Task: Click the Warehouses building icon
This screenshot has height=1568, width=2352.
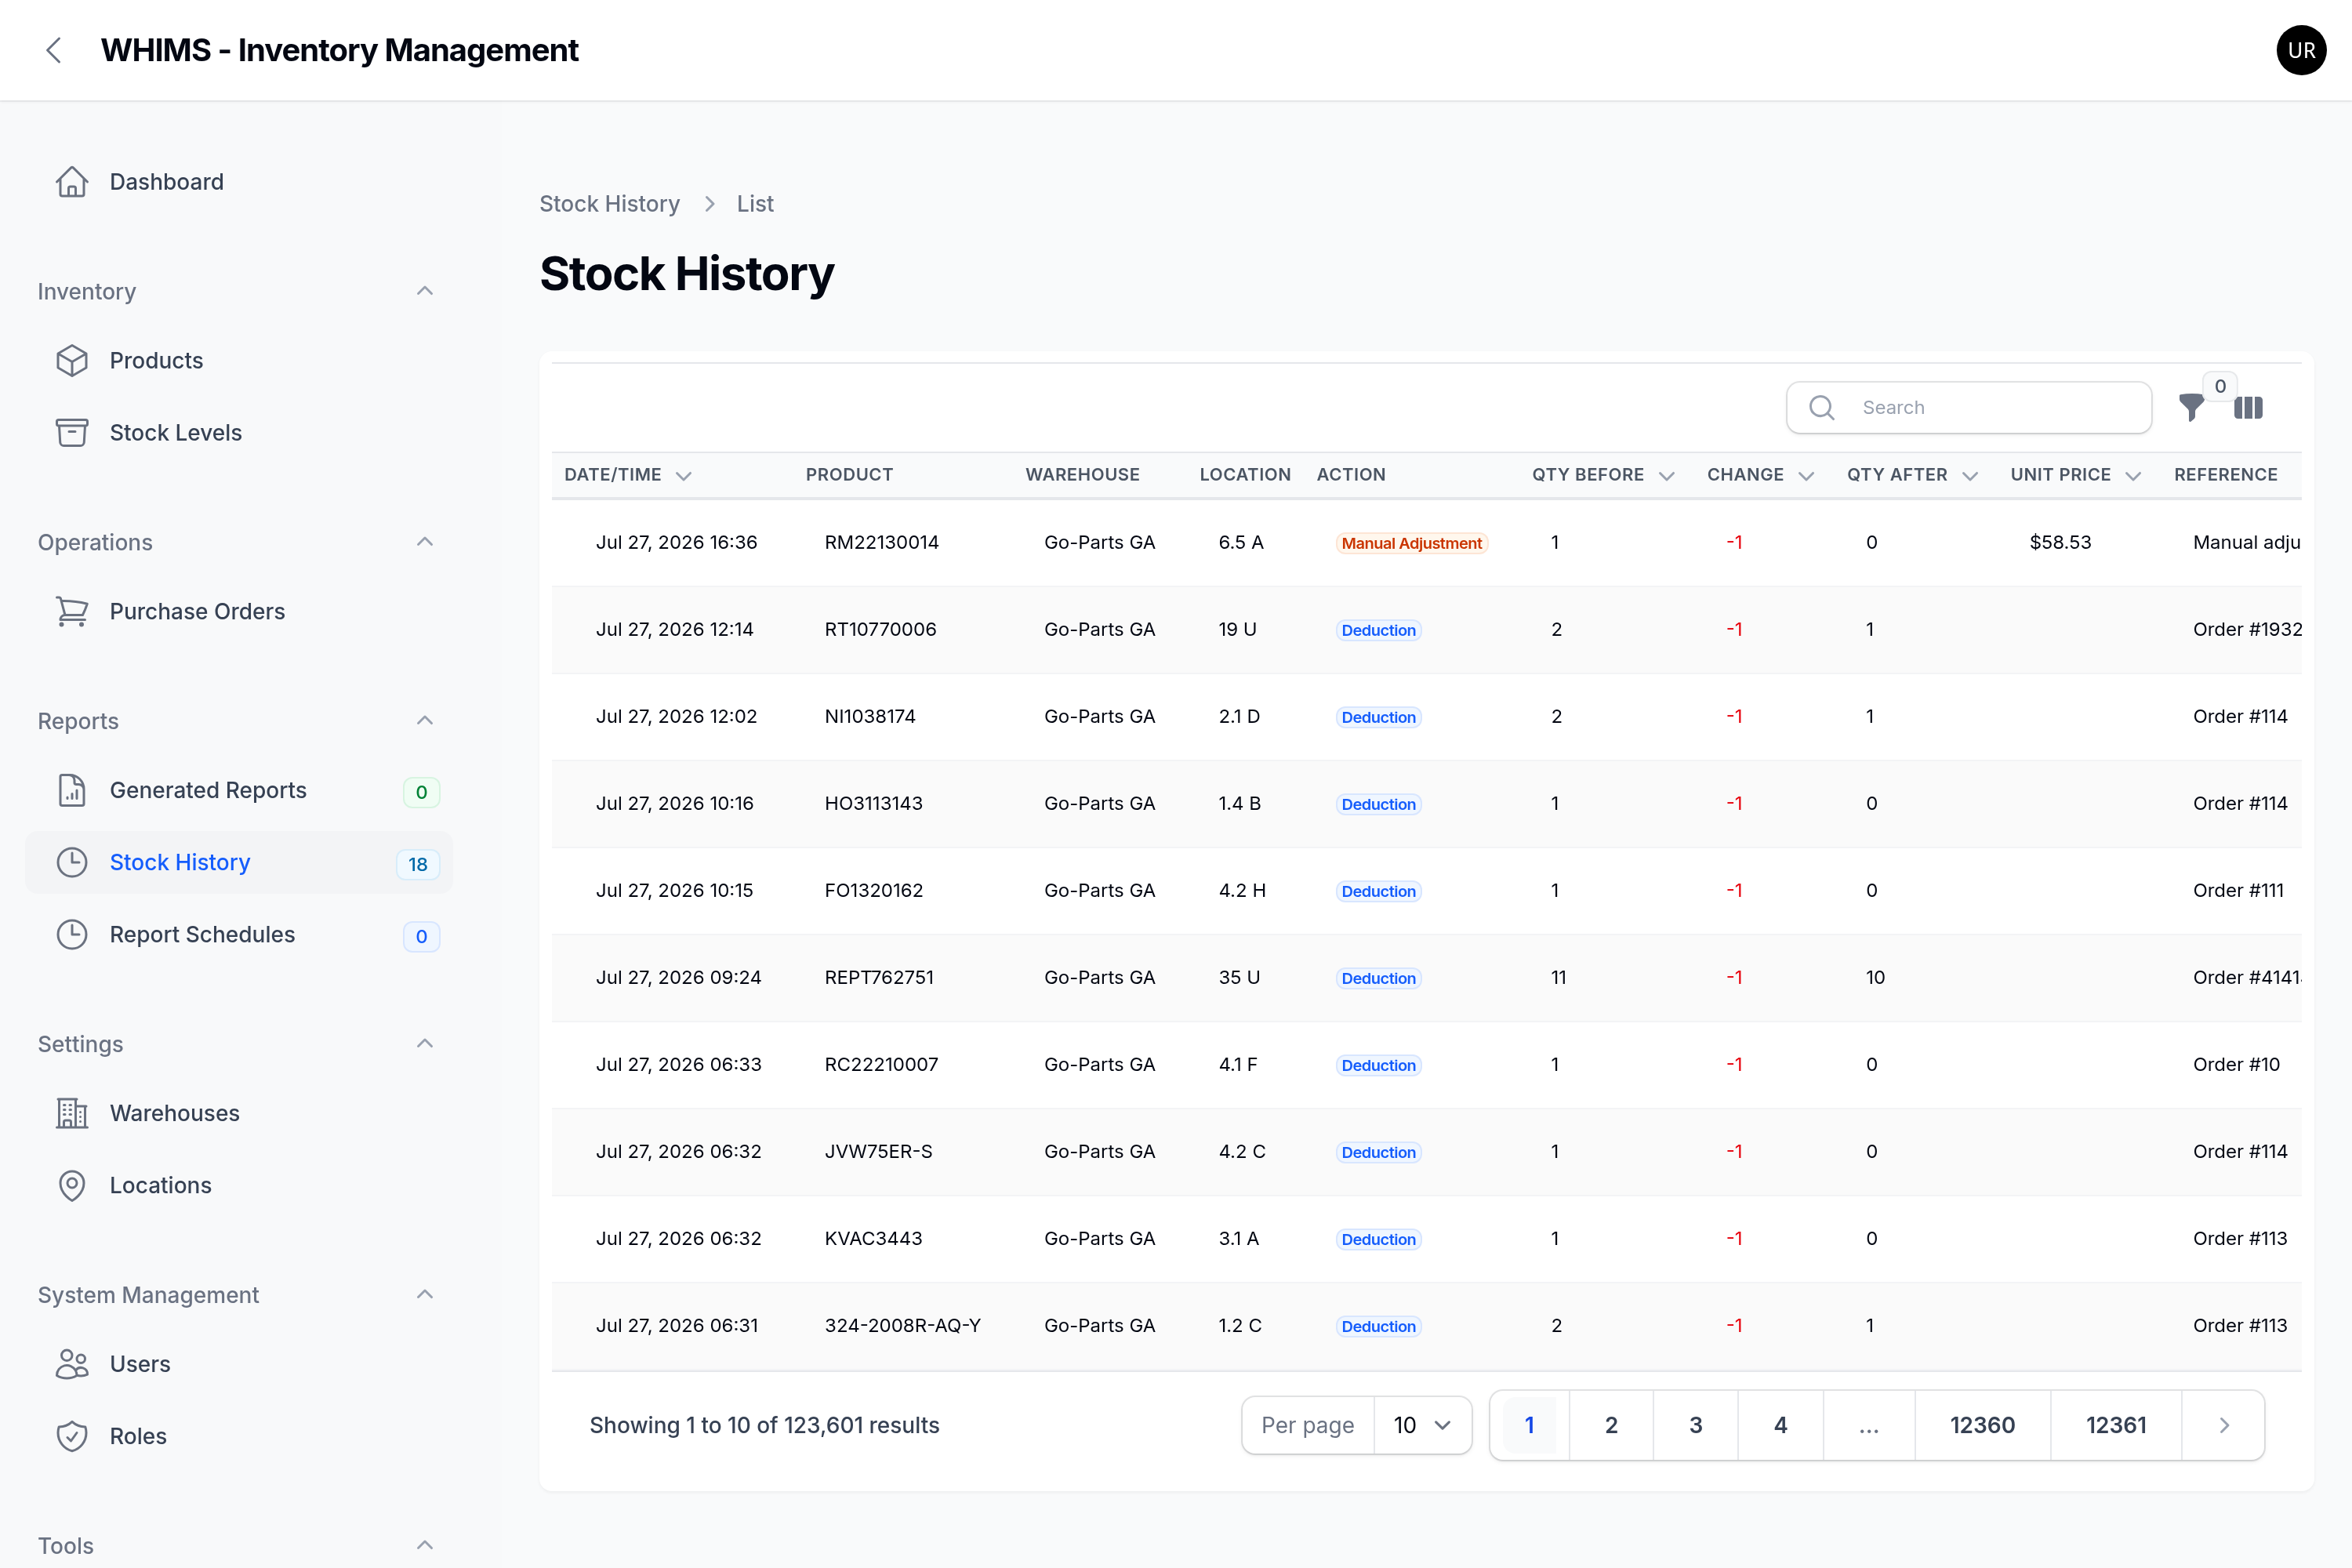Action: pos(72,1114)
